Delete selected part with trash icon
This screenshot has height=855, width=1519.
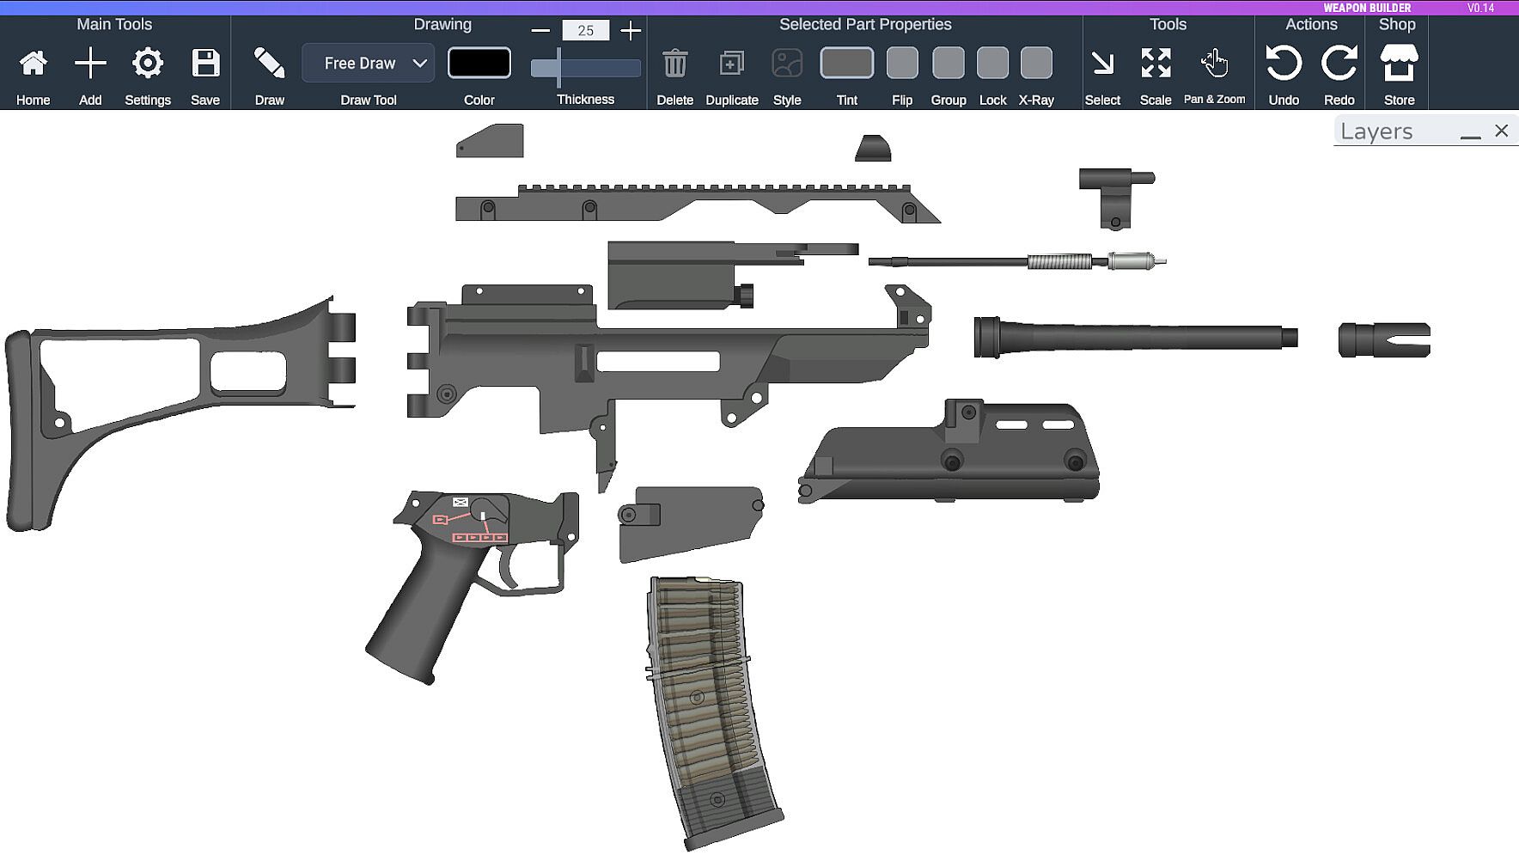click(x=675, y=63)
